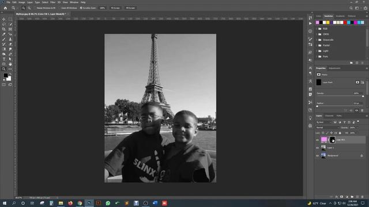Select the Eyedropper tool
The image size is (369, 207).
tap(4, 34)
